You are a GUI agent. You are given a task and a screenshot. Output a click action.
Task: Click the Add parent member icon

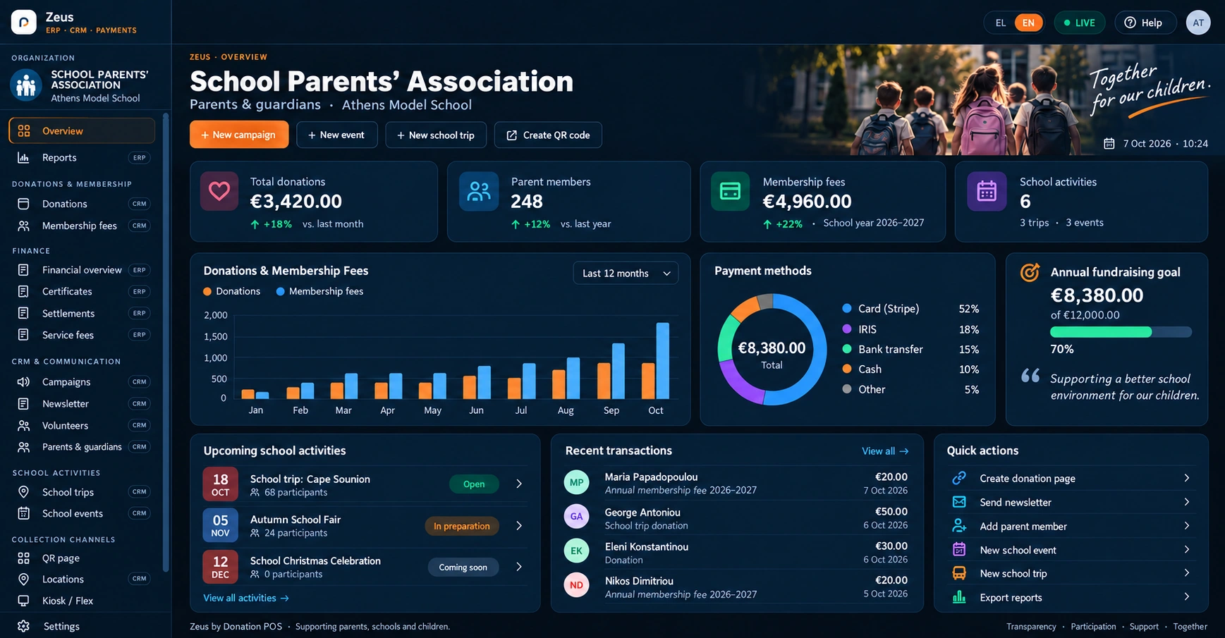pos(959,526)
